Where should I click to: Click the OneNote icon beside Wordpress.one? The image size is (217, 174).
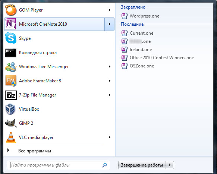point(125,16)
